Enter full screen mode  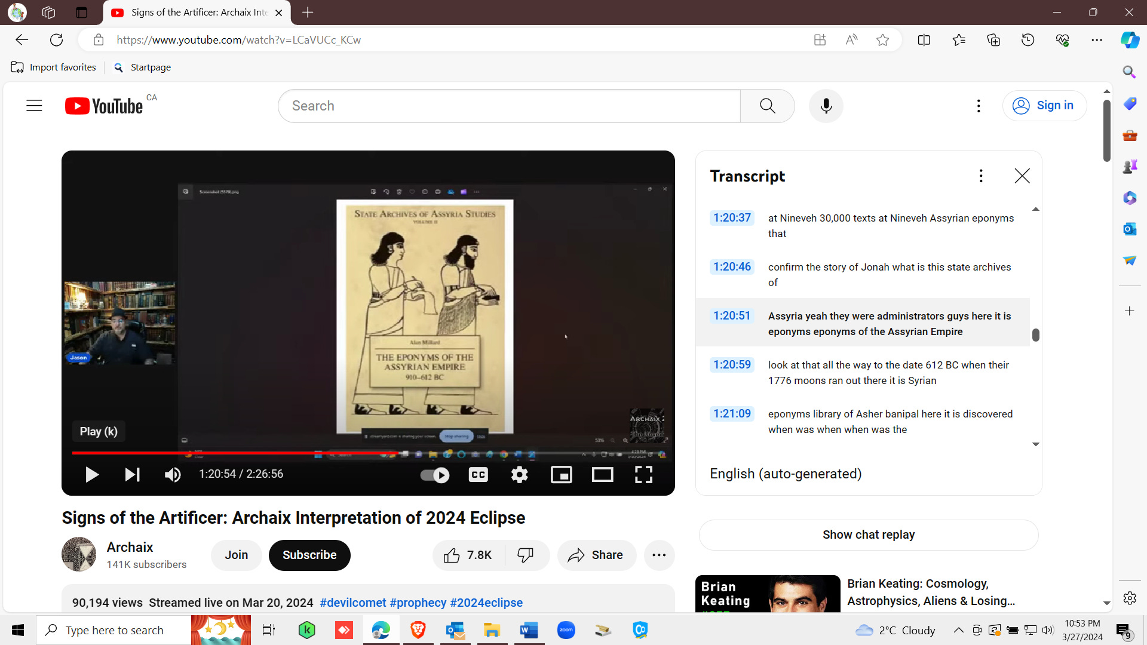tap(643, 475)
